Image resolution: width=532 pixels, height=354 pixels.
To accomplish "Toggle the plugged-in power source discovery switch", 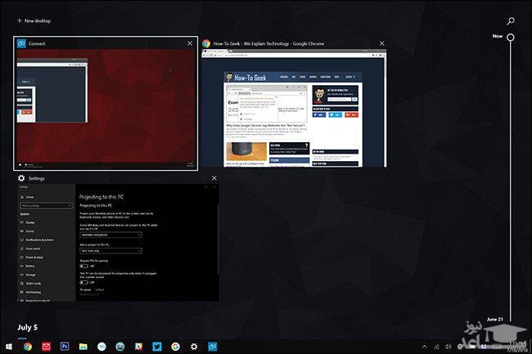I will [x=83, y=282].
